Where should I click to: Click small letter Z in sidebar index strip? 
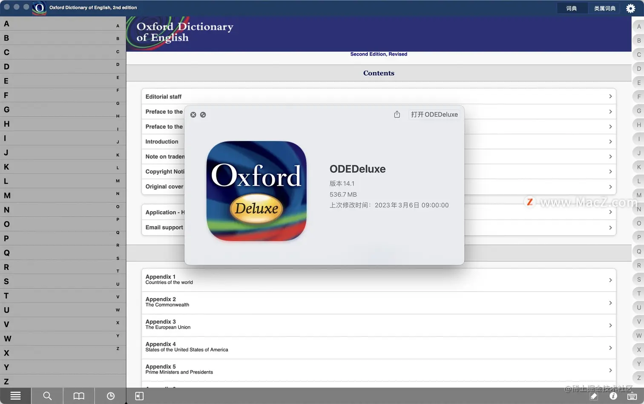[x=118, y=349]
